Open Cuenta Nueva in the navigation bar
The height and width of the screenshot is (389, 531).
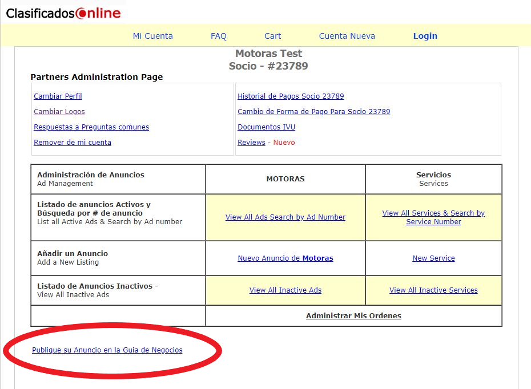[347, 36]
